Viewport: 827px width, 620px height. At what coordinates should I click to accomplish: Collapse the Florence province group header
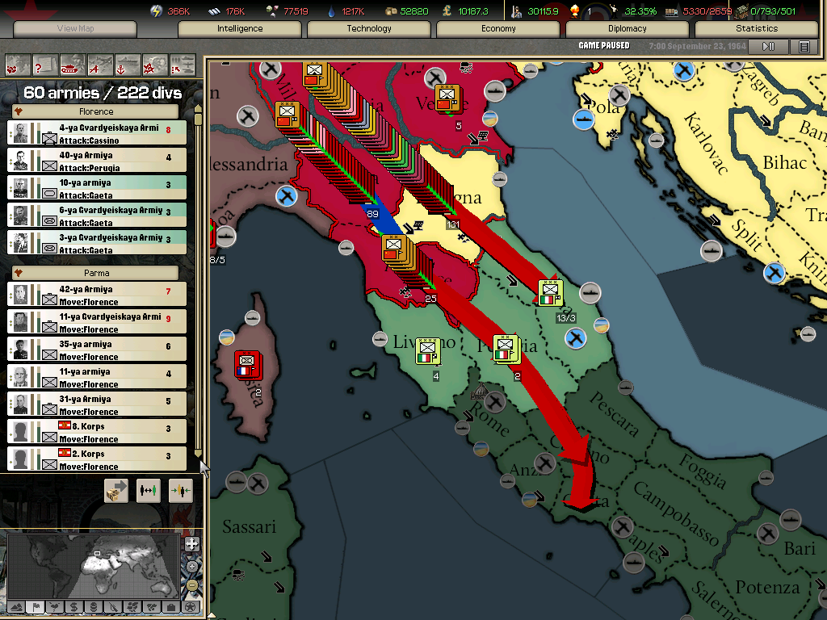coord(96,111)
